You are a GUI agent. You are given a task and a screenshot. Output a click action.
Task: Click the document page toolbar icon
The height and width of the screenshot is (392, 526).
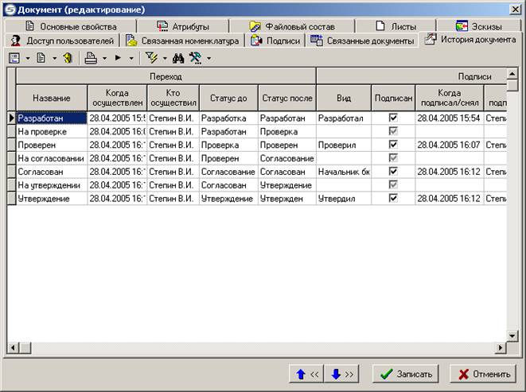pyautogui.click(x=41, y=58)
